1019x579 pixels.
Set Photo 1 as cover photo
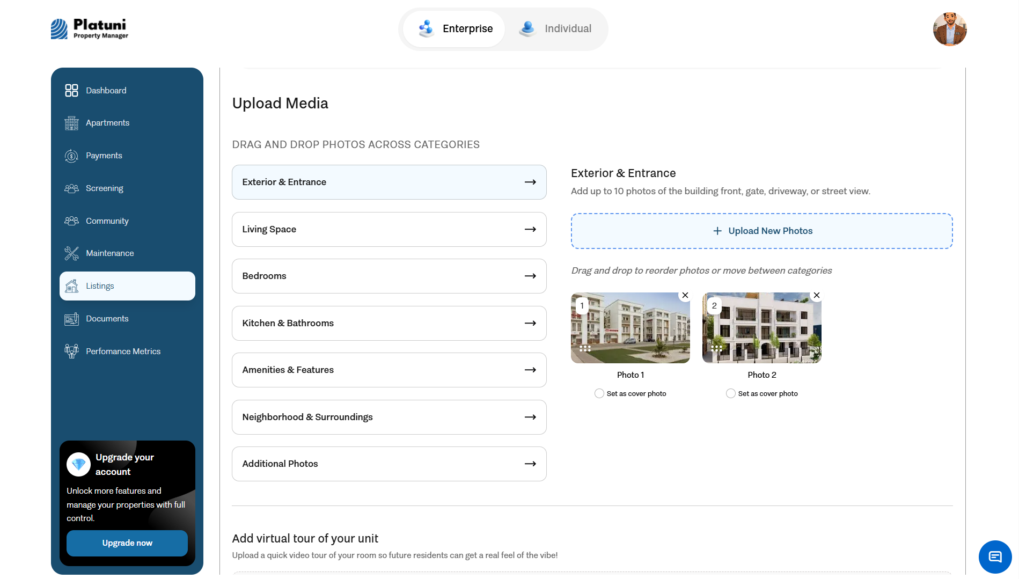coord(599,393)
